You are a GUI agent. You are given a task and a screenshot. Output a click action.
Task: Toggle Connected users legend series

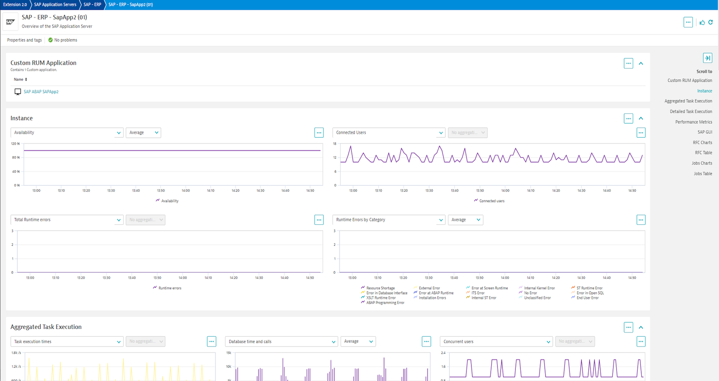(489, 201)
